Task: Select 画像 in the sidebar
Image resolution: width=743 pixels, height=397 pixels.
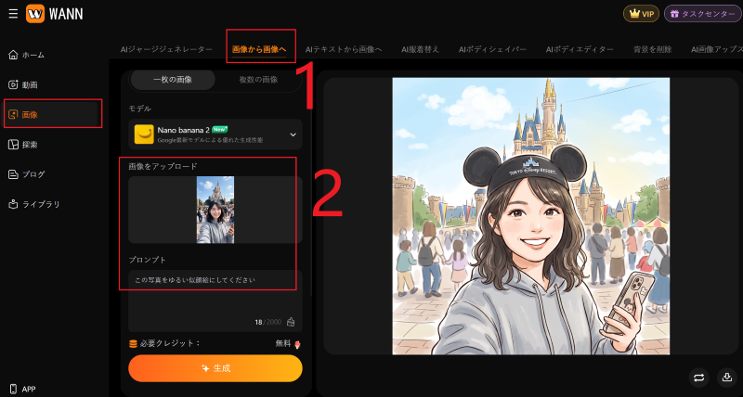Action: coord(52,114)
